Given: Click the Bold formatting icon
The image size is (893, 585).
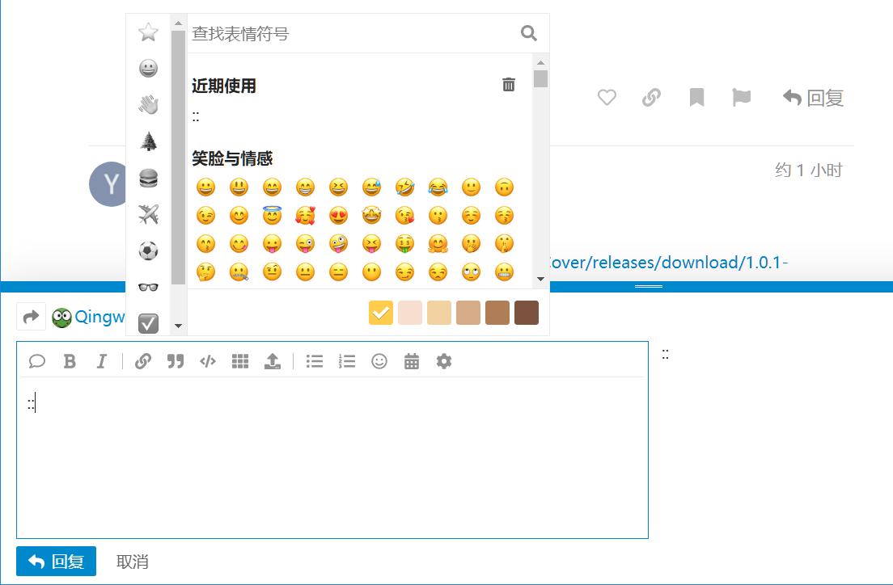Looking at the screenshot, I should tap(70, 361).
